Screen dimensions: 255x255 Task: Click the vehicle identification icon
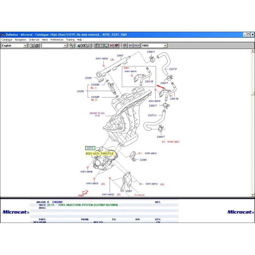[x=79, y=46]
